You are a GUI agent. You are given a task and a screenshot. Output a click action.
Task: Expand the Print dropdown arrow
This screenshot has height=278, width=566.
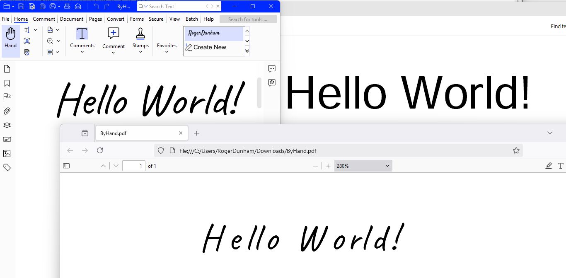(x=59, y=7)
